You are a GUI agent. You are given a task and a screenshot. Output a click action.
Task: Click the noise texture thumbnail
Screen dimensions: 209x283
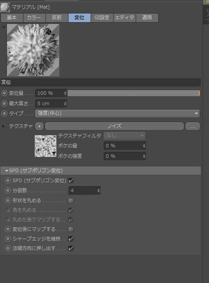pyautogui.click(x=46, y=146)
